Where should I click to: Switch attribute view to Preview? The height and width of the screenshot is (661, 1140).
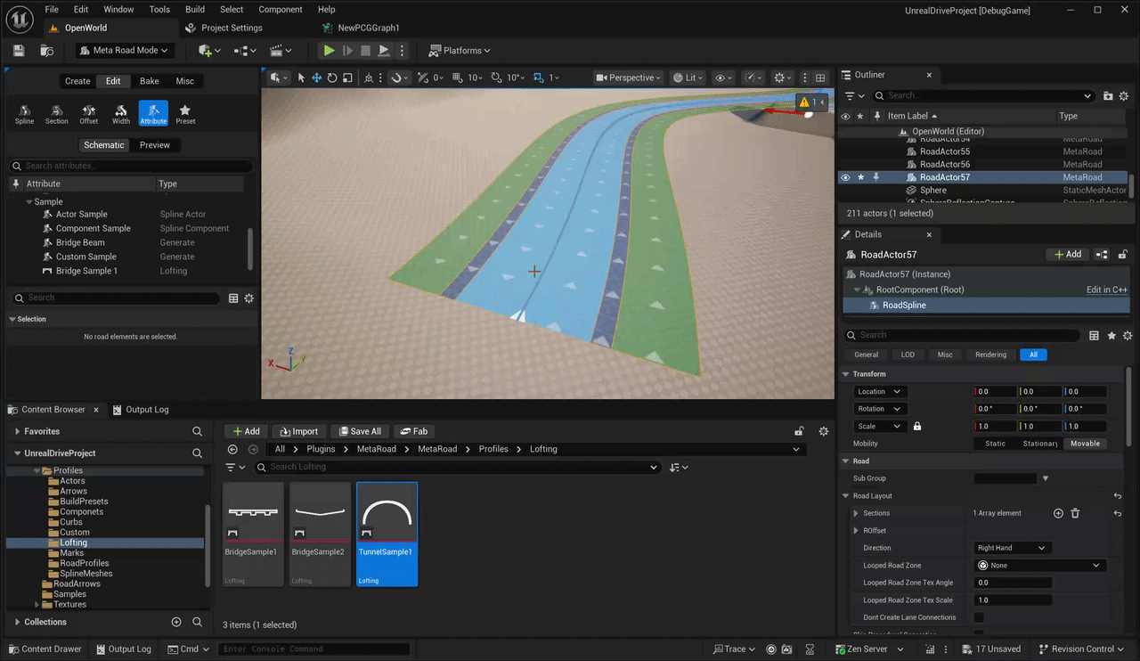154,145
